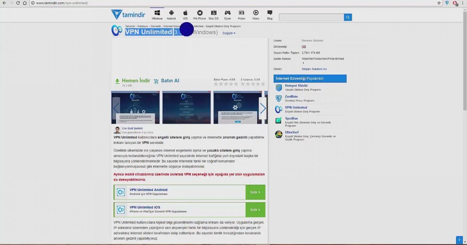The height and width of the screenshot is (245, 467).
Task: Open the Android category in the nav
Action: point(171,15)
